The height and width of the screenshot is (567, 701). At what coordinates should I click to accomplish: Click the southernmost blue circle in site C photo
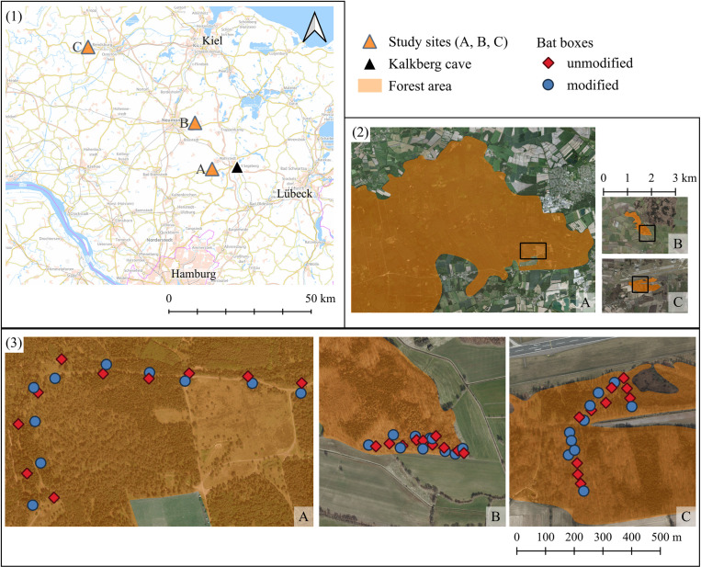click(583, 491)
